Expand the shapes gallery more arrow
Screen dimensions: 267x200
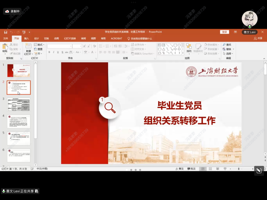coord(183,53)
